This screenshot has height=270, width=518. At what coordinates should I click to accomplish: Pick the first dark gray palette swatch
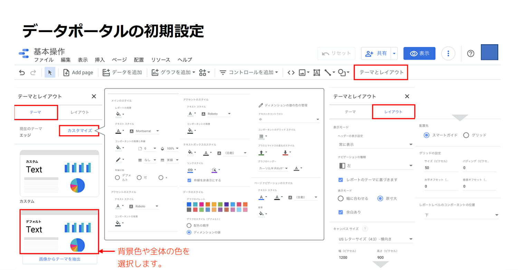click(x=189, y=209)
